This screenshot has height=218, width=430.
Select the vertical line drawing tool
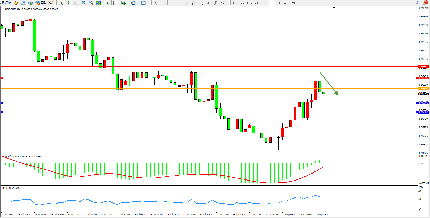pyautogui.click(x=172, y=3)
